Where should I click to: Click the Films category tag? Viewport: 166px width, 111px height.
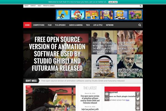28,87
